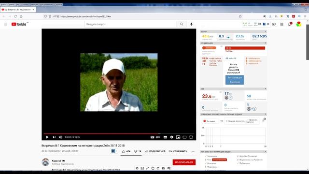Open the notifications bell
The image size is (309, 174).
point(290,24)
